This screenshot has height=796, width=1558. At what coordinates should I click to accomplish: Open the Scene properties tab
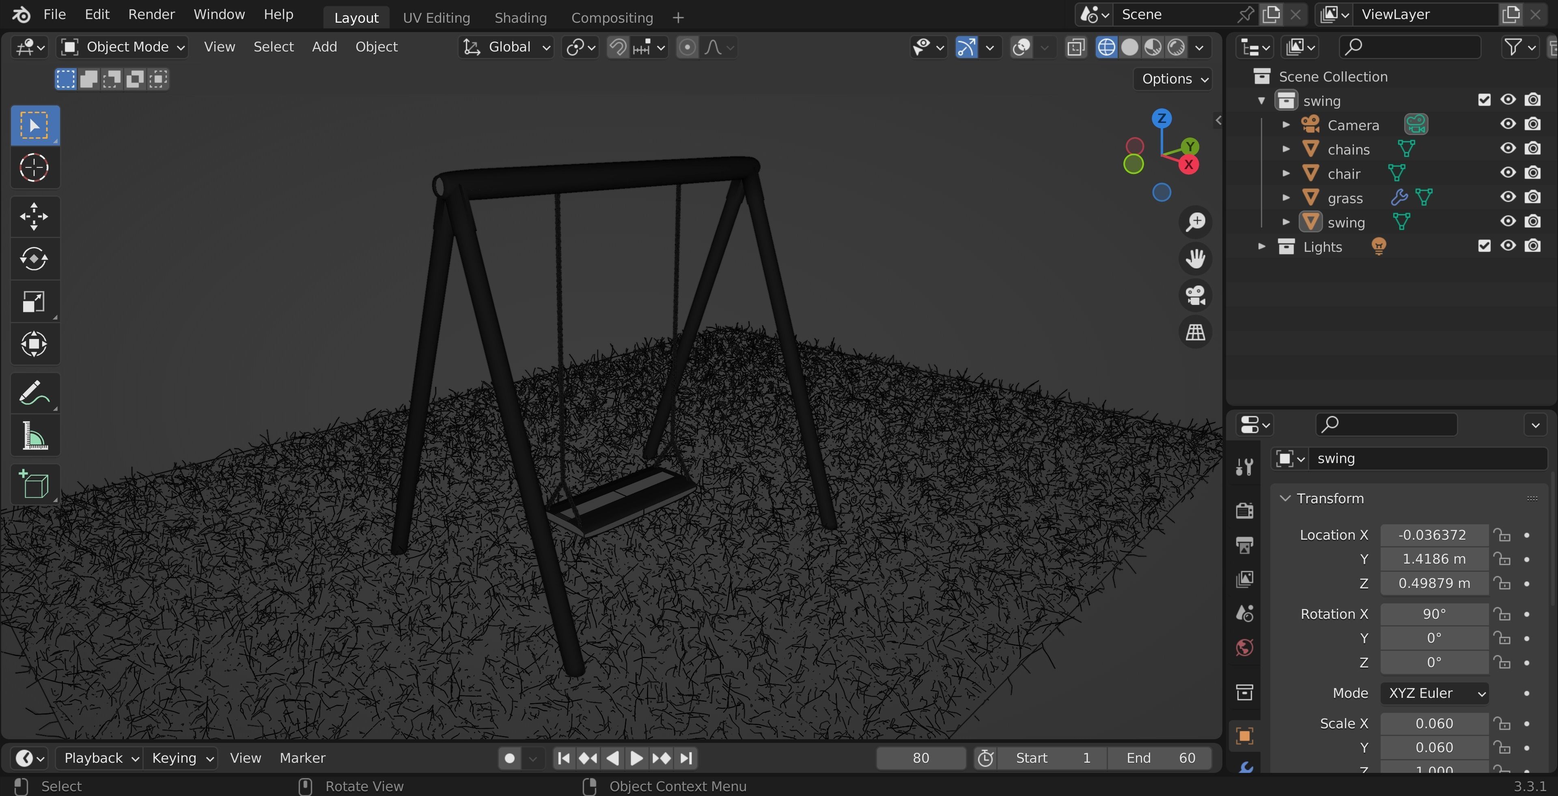1244,613
